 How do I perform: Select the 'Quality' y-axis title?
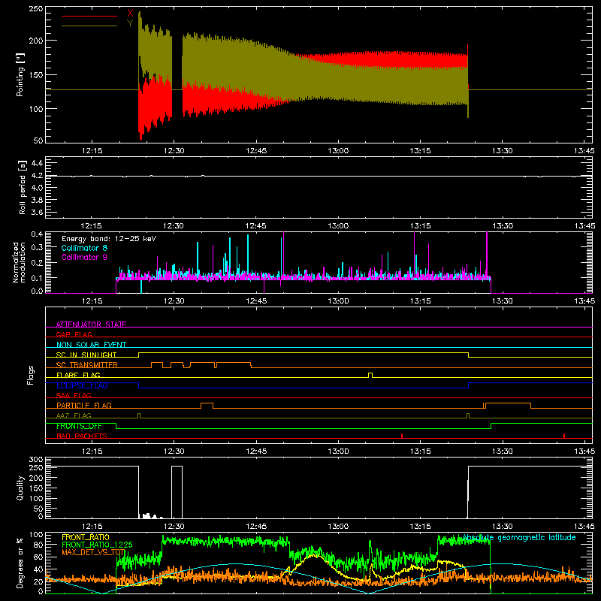click(x=20, y=488)
